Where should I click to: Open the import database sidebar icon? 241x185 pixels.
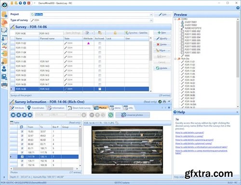click(x=4, y=54)
